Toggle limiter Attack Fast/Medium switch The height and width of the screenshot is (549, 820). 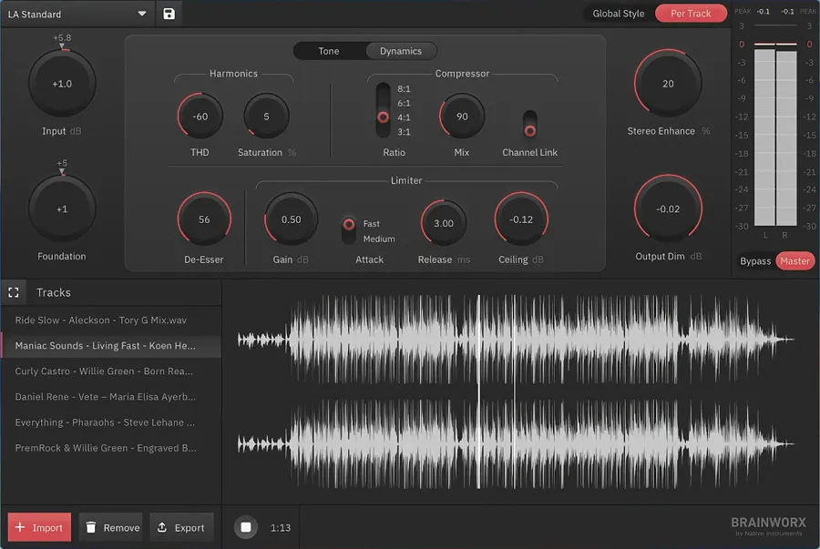[349, 230]
